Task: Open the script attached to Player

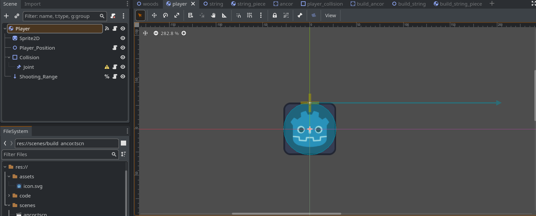Action: tap(115, 28)
